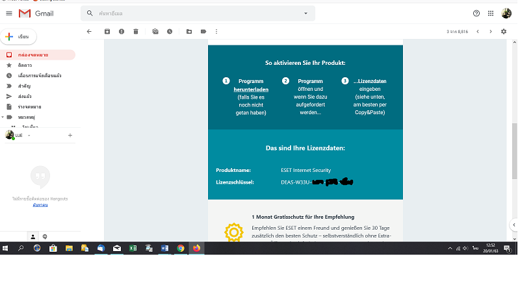This screenshot has width=520, height=292.
Task: Go to the older email arrow
Action: coord(491,31)
